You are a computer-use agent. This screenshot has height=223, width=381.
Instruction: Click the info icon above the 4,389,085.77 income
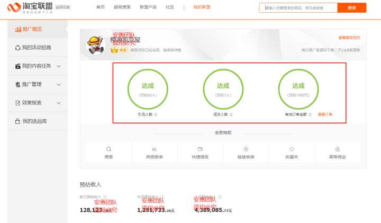220,197
